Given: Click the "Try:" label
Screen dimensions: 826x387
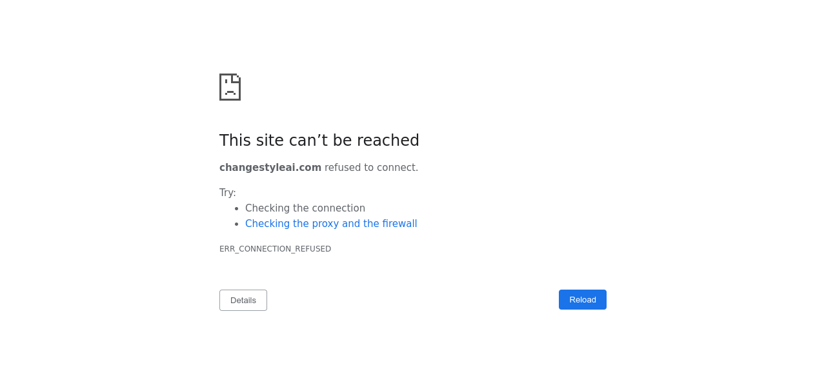Looking at the screenshot, I should (x=228, y=193).
